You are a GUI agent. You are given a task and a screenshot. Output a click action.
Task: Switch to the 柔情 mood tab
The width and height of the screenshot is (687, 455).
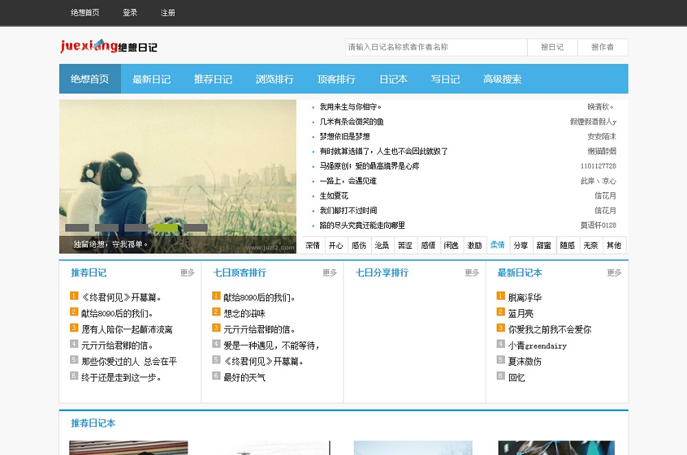pos(497,245)
